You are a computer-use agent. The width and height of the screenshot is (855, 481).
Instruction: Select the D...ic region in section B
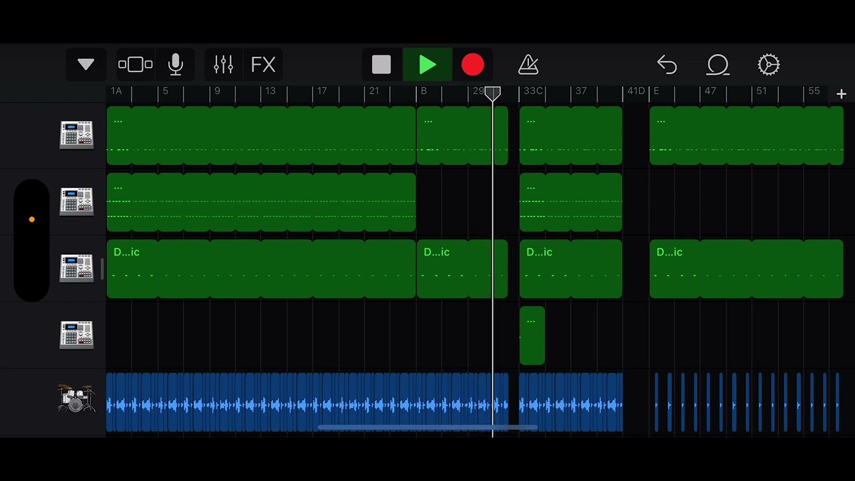(462, 269)
